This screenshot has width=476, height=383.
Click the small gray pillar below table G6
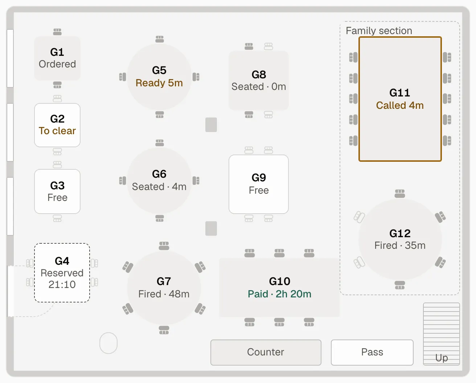coord(211,228)
